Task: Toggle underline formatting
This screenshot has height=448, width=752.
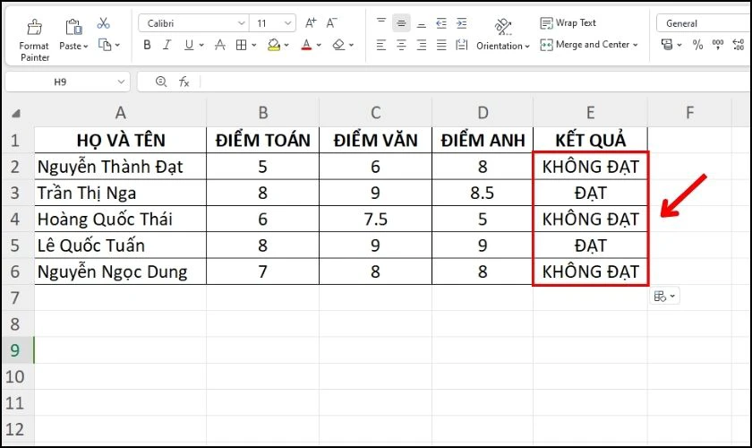Action: (x=189, y=45)
